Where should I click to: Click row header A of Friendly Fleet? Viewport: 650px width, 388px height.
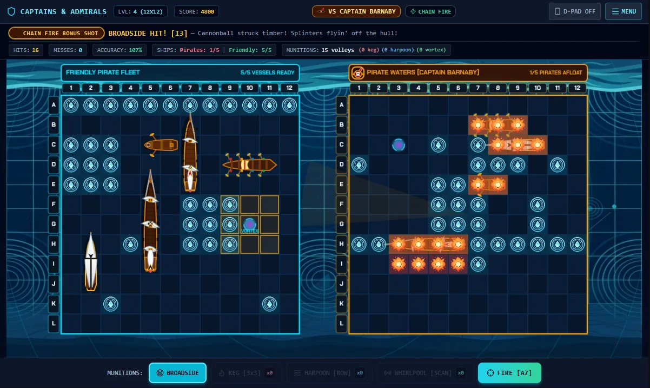click(54, 105)
